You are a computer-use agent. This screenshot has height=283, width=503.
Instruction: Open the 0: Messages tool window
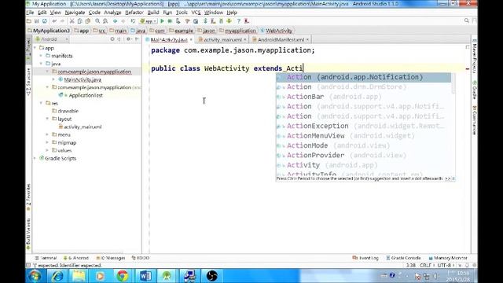tap(111, 258)
